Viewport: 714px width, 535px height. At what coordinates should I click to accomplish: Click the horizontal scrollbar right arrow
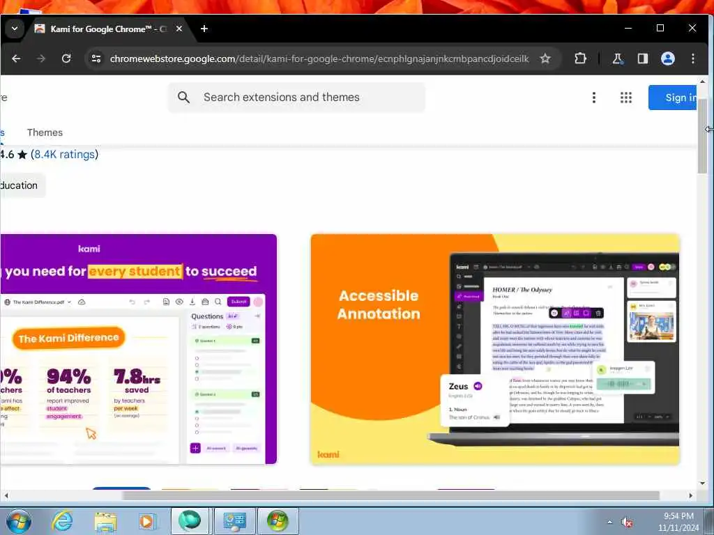(x=691, y=495)
